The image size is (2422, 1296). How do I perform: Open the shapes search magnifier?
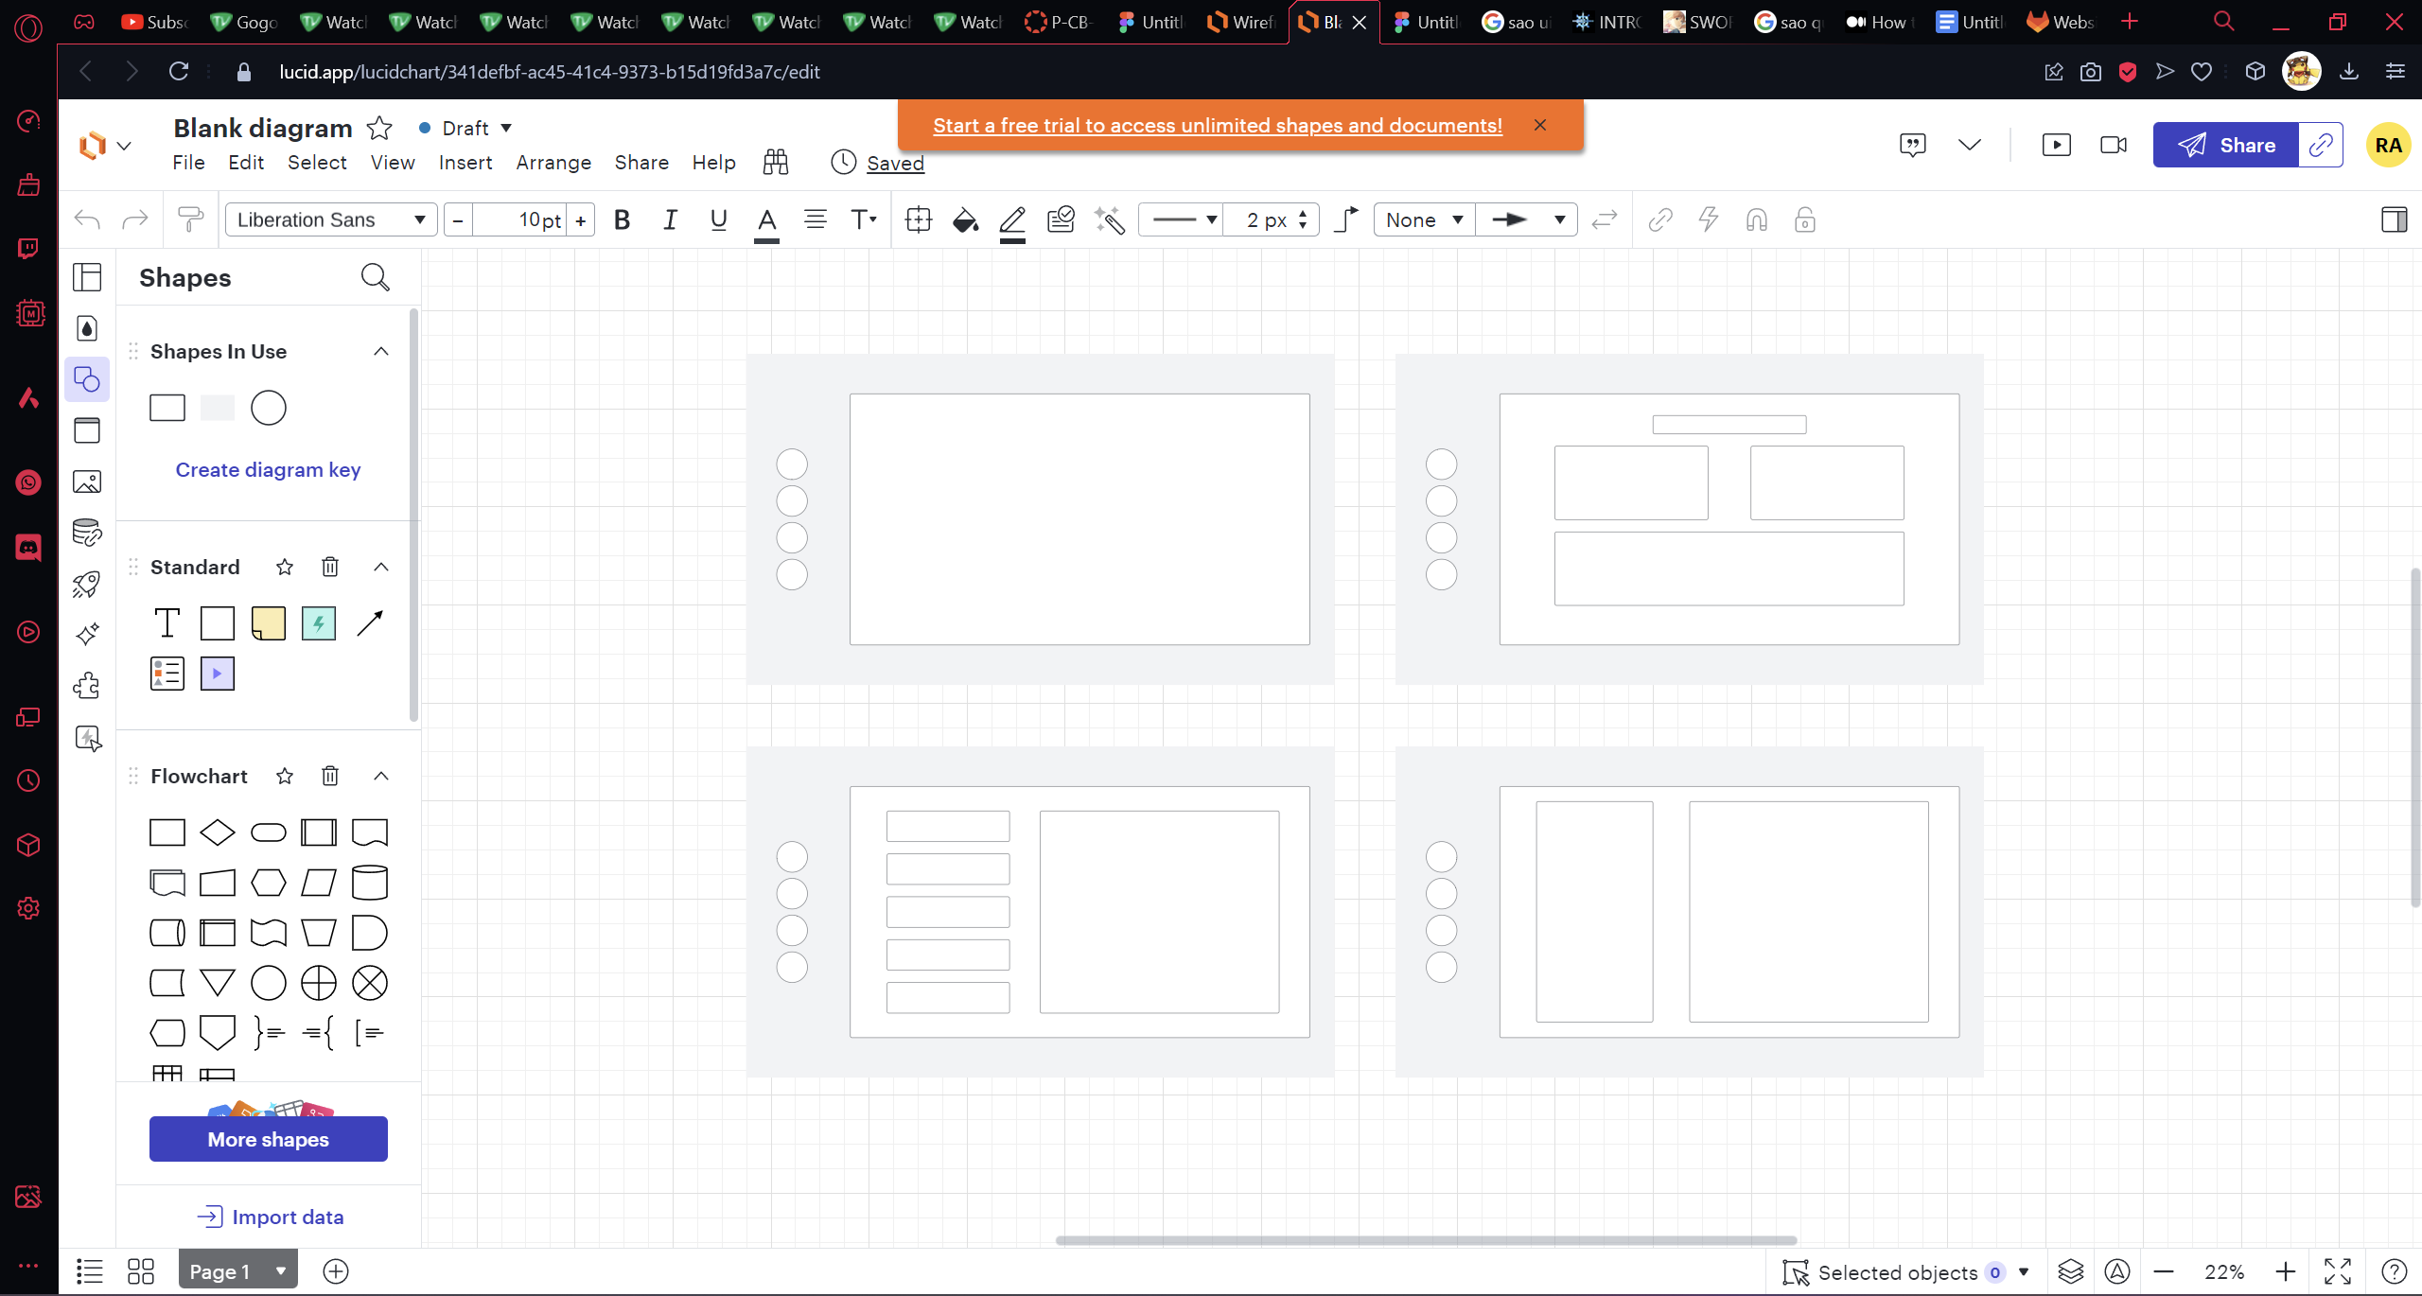[375, 277]
